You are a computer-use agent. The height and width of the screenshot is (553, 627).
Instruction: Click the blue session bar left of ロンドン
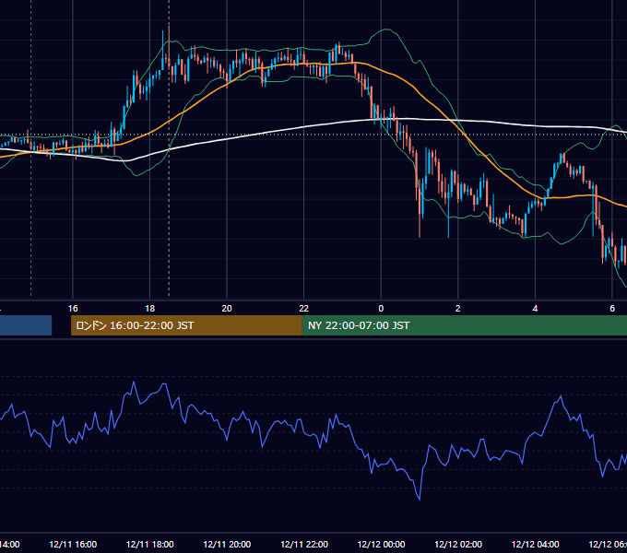coord(26,325)
